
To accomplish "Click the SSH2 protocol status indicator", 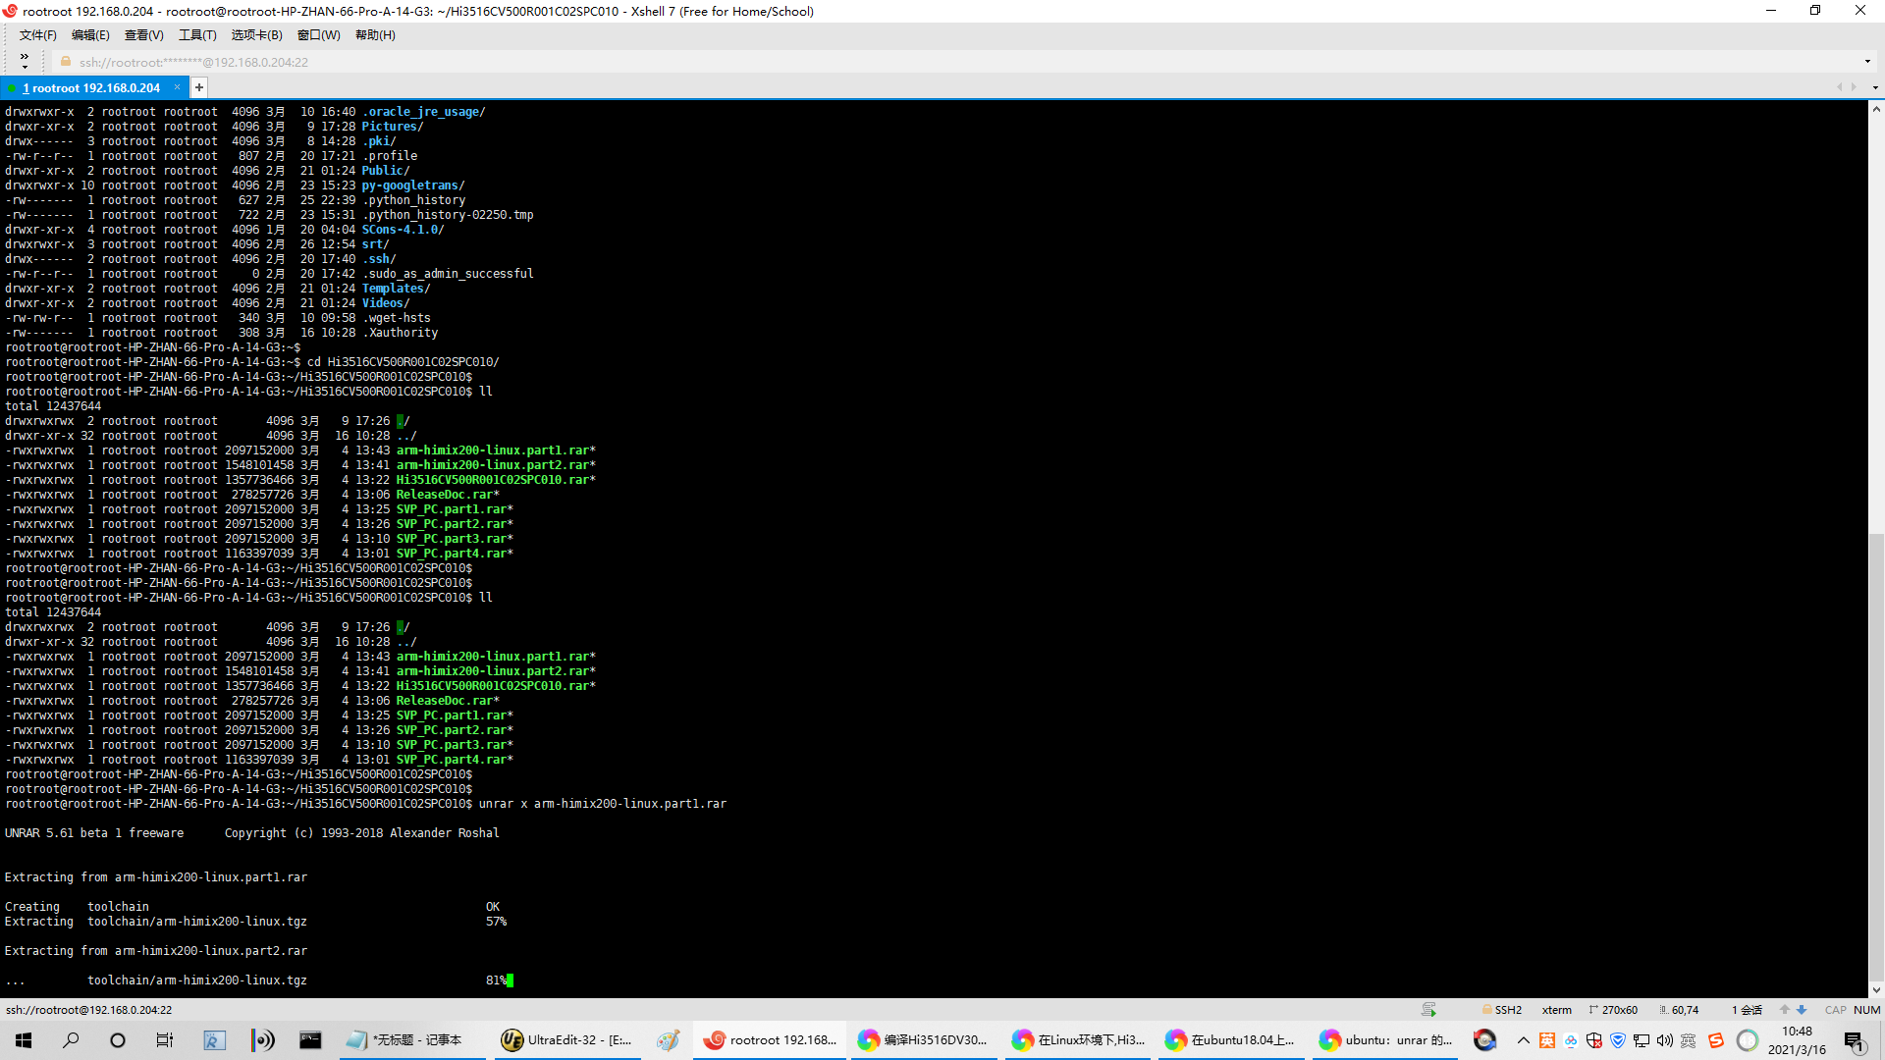I will pyautogui.click(x=1502, y=1010).
